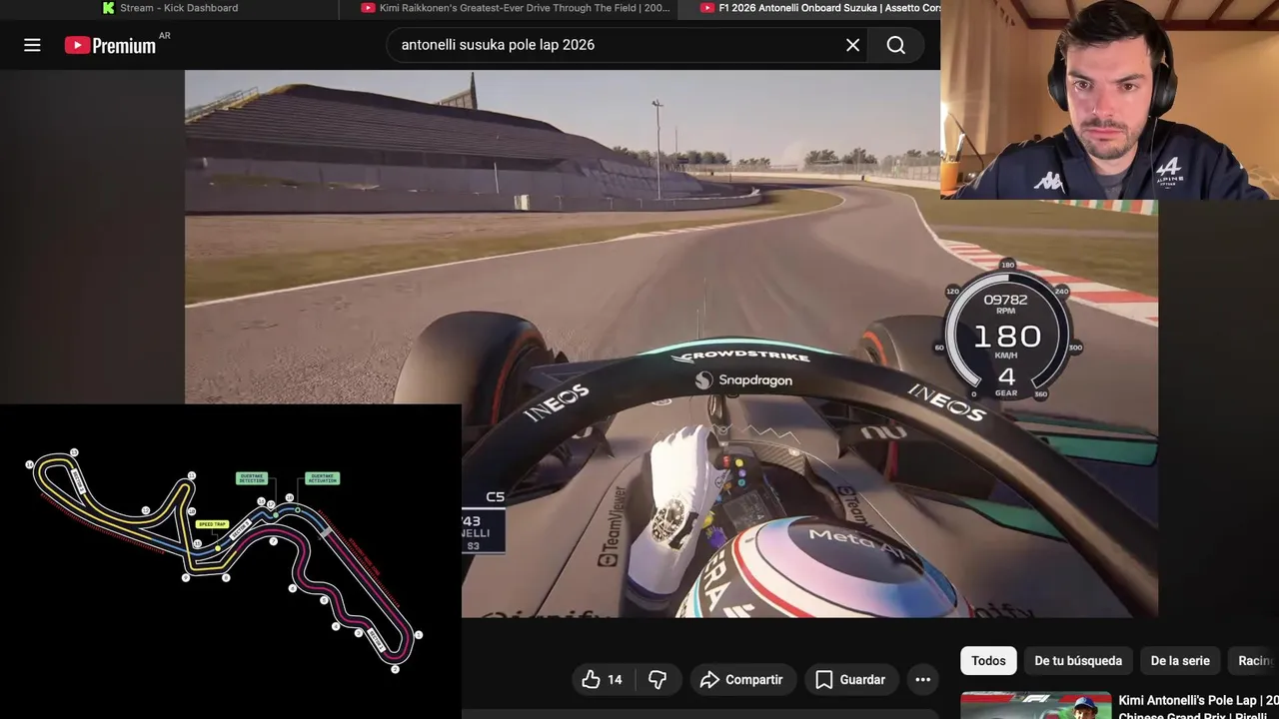Screen dimensions: 1279x719
Task: Like the video with 14 likes
Action: point(603,679)
